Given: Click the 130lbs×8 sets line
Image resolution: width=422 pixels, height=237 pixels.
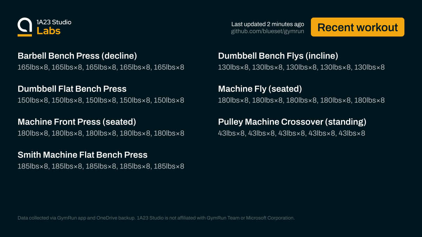Looking at the screenshot, I should (x=301, y=67).
